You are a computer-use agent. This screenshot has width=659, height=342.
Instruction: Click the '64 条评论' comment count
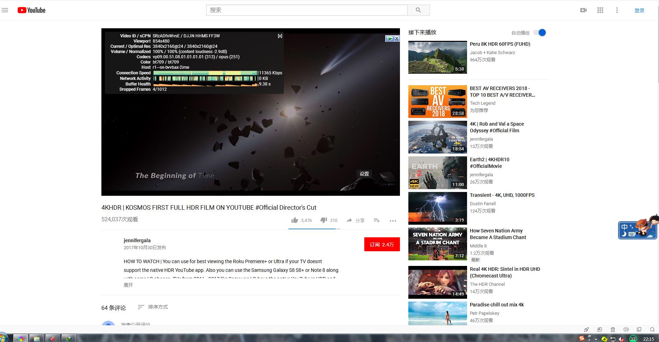click(x=114, y=308)
